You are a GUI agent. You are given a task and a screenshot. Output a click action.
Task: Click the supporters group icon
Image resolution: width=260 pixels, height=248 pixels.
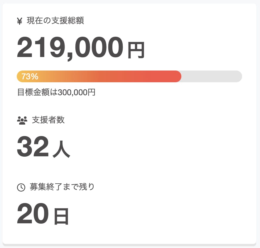(22, 120)
